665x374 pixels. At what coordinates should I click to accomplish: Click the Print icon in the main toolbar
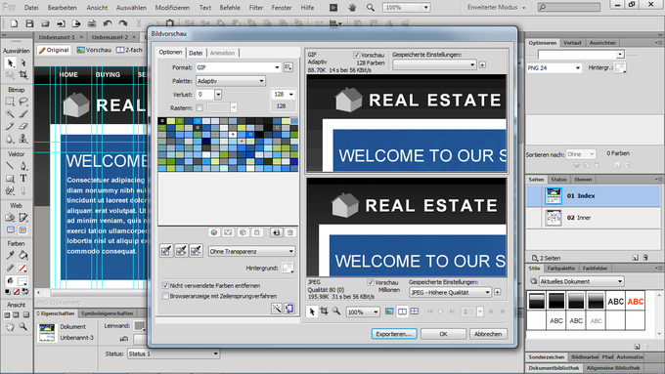pos(92,23)
